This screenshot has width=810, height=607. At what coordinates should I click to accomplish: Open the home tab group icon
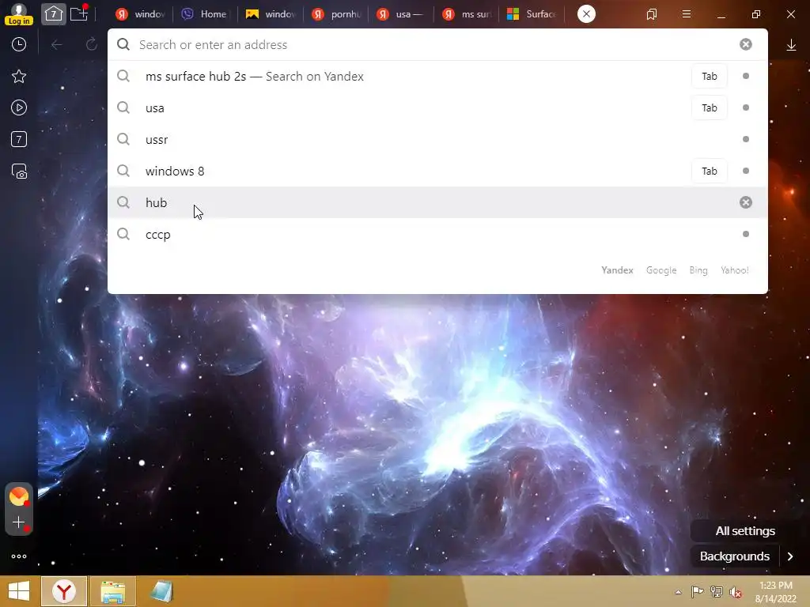[54, 14]
